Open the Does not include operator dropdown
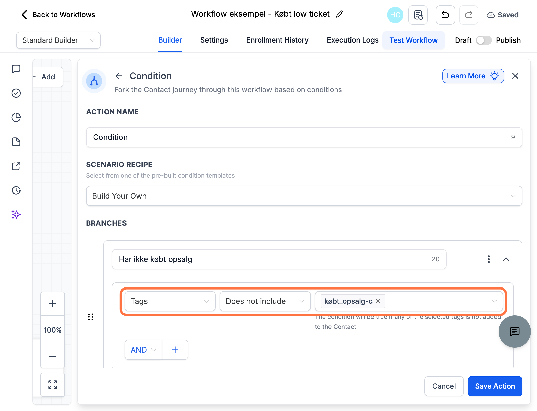 click(x=265, y=301)
